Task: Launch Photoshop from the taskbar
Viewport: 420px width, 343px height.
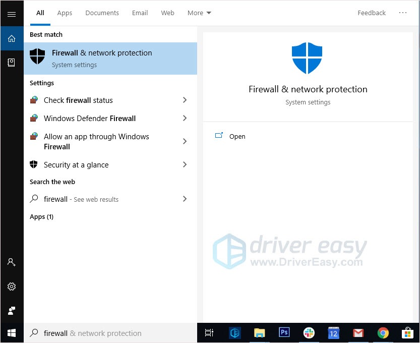Action: point(284,333)
